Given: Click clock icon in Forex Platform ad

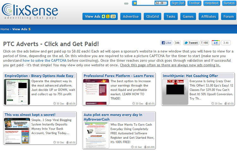Looking at the screenshot, I should (134, 103).
